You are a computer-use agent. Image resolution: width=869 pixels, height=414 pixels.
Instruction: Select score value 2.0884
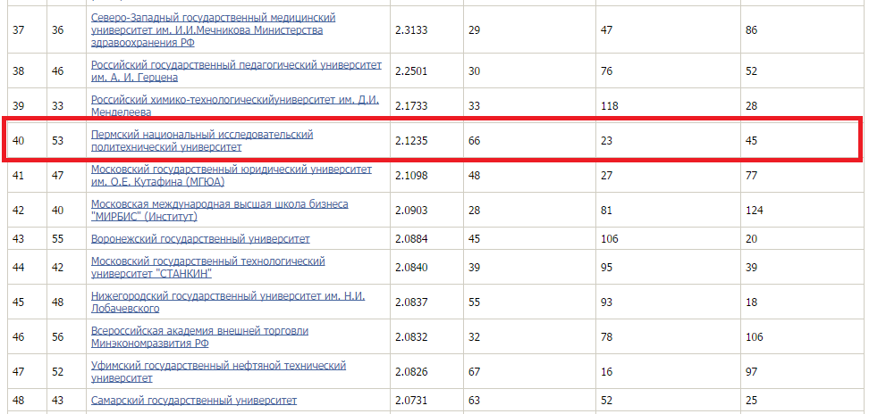[x=411, y=239]
